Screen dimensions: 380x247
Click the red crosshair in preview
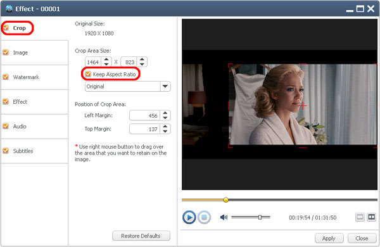tap(303, 105)
